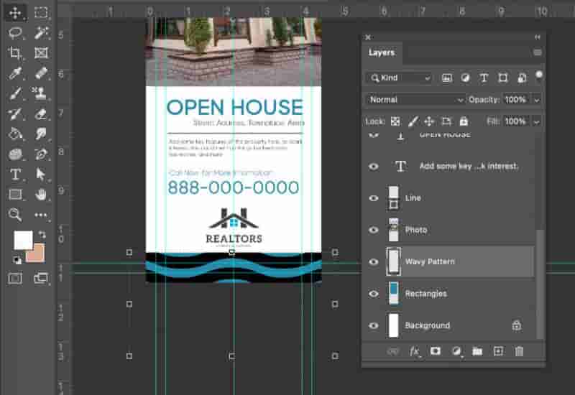Select the Crop tool
Viewport: 575px width, 395px height.
(x=15, y=53)
